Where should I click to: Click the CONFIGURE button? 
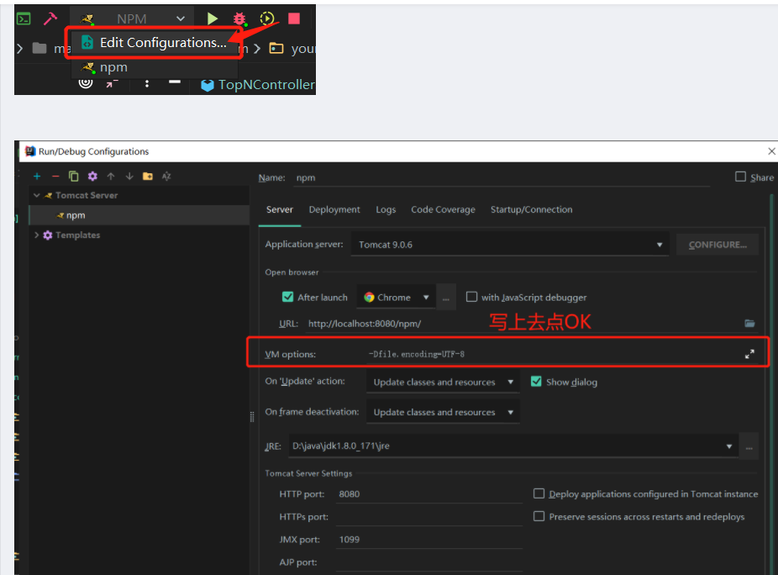717,245
